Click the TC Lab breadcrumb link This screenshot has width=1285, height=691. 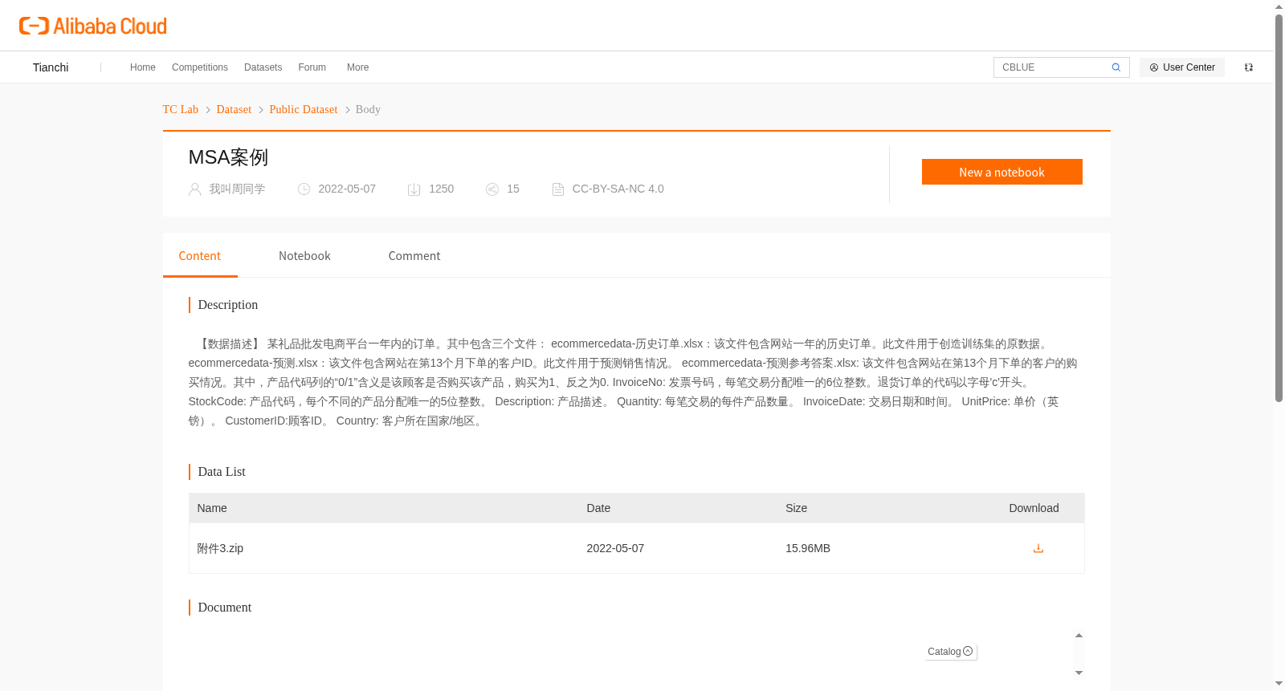[180, 109]
